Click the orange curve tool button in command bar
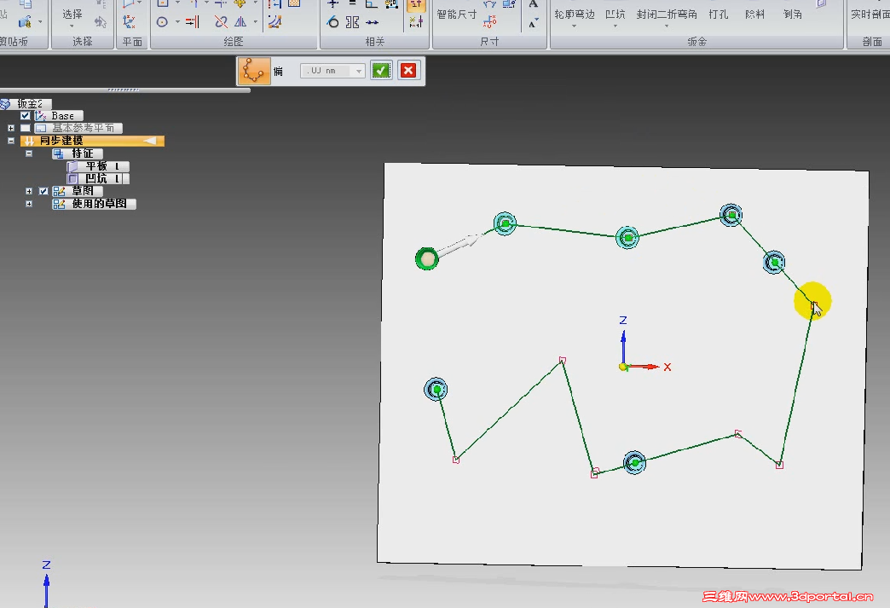Screen dimensions: 890x608 (x=254, y=71)
